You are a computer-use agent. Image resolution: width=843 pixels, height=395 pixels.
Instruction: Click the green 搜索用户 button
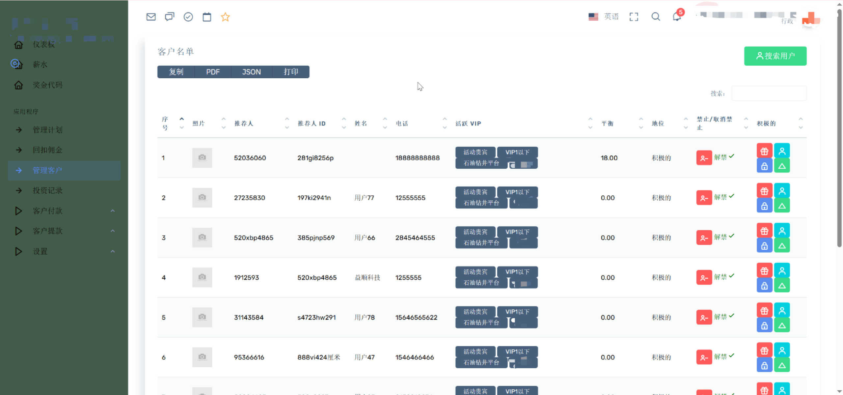pos(775,56)
